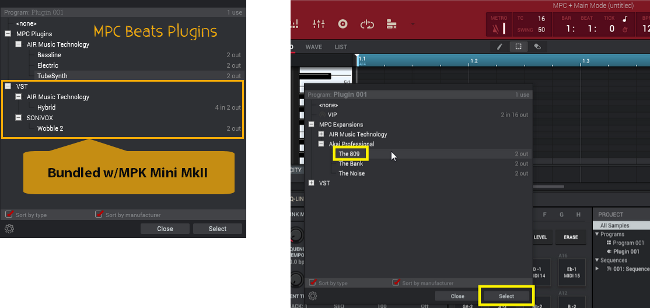
Task: Open the channel mixer icon in red toolbar
Action: pos(319,24)
